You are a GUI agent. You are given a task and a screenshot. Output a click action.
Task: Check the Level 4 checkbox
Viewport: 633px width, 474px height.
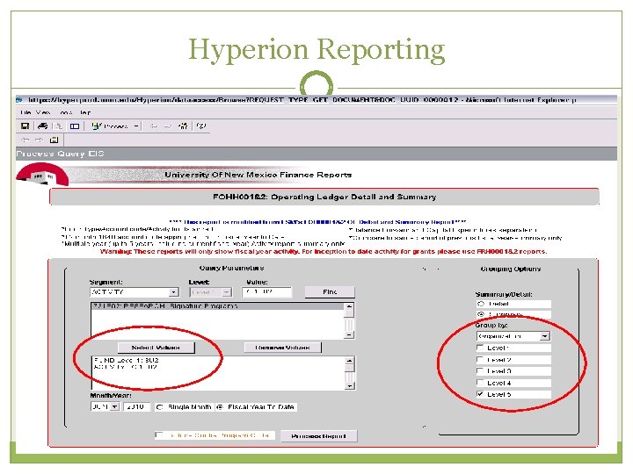point(480,383)
